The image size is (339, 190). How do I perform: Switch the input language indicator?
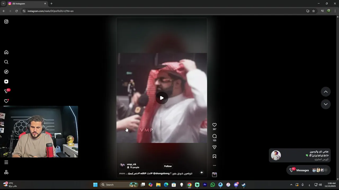point(309,185)
